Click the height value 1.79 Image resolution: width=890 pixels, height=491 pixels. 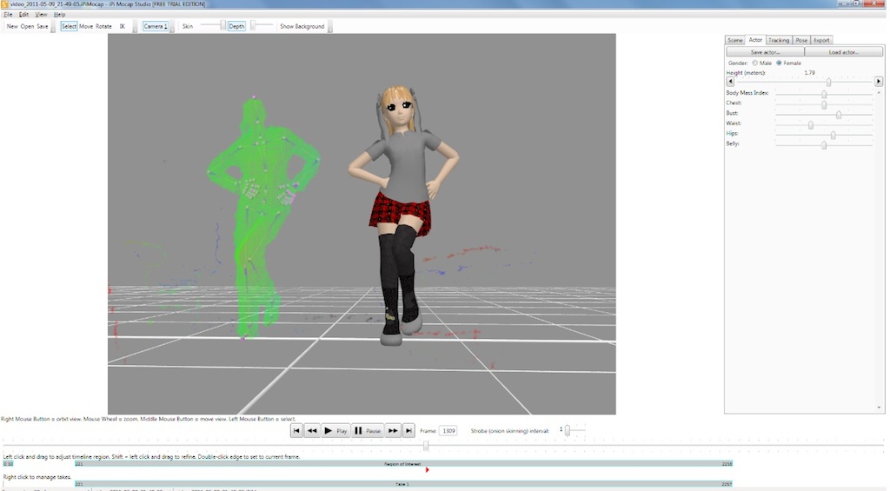(809, 73)
